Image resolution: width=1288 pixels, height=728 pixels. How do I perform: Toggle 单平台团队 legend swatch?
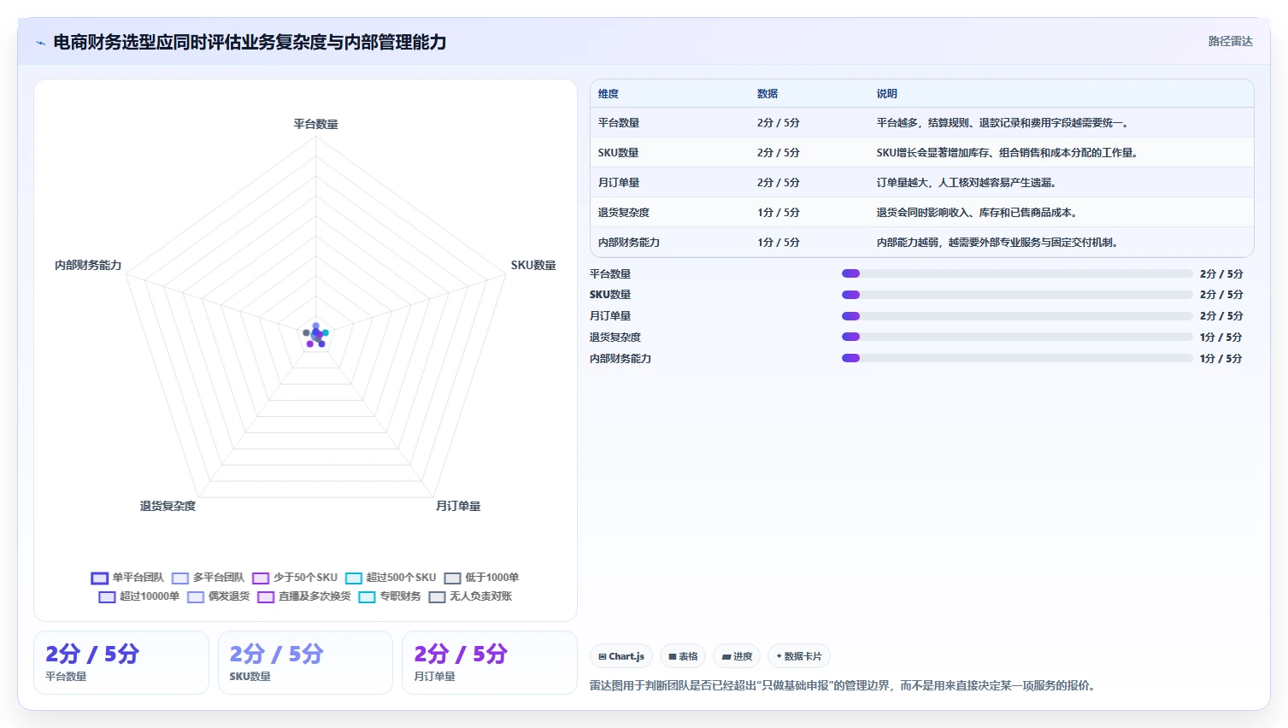coord(100,578)
